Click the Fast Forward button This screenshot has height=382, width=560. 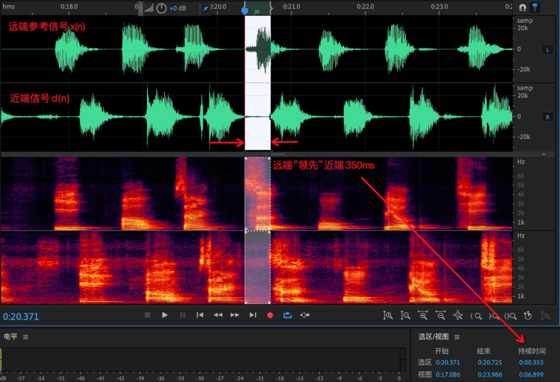tap(235, 315)
